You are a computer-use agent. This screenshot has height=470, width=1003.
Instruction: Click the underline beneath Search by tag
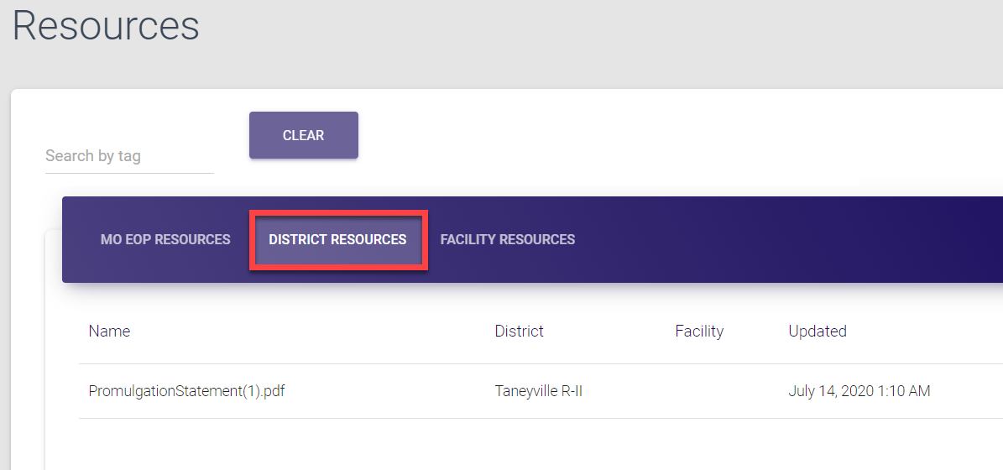click(128, 173)
